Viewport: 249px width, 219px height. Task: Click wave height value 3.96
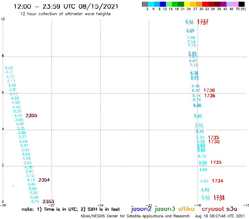point(19,120)
